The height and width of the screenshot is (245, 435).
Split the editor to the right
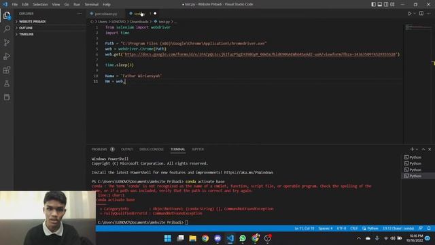(x=421, y=14)
